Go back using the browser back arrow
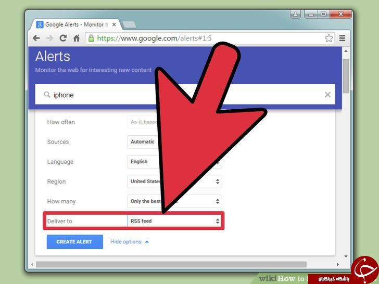379x284 pixels. [x=36, y=38]
